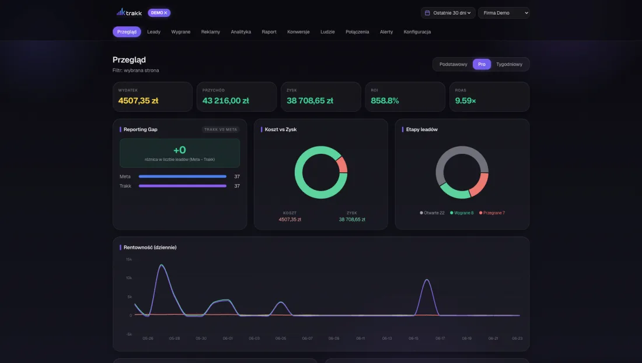Select the Pro view mode
The image size is (642, 363).
coord(481,64)
